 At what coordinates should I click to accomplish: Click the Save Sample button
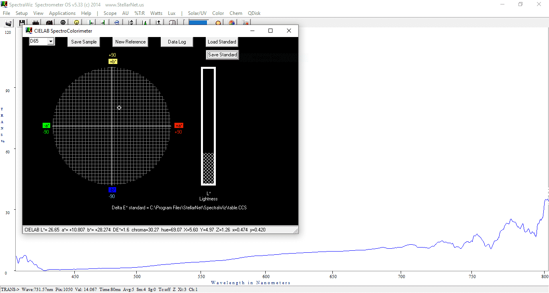84,42
